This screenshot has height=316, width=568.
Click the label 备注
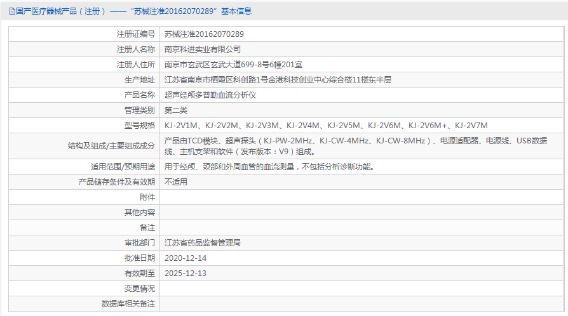point(147,227)
